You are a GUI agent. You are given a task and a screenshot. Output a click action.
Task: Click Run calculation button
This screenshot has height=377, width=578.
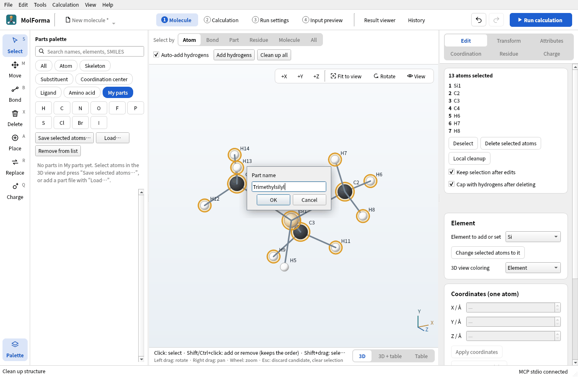pos(541,20)
